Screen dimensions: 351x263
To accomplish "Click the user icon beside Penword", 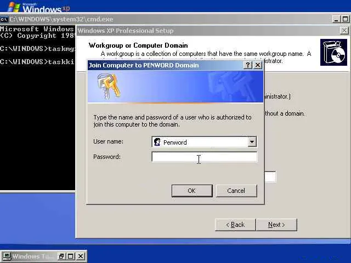I will [157, 142].
